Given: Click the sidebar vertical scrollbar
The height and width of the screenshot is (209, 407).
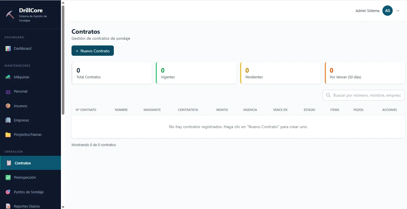Looking at the screenshot, I should click(63, 57).
